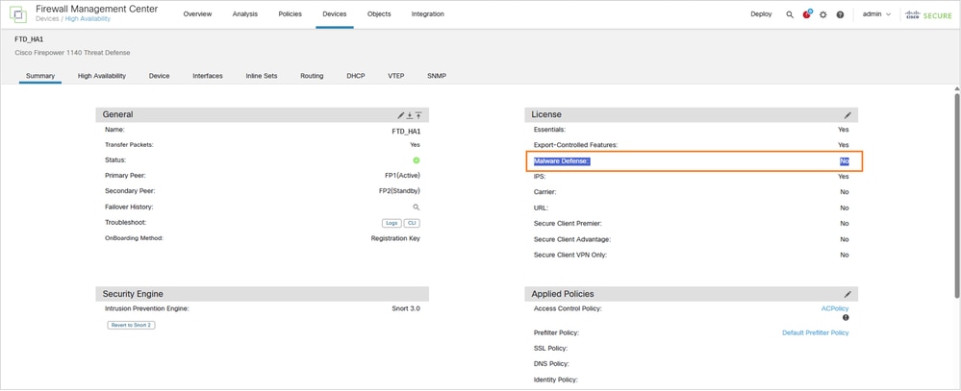961x391 pixels.
Task: Open the Integration menu
Action: pos(428,14)
